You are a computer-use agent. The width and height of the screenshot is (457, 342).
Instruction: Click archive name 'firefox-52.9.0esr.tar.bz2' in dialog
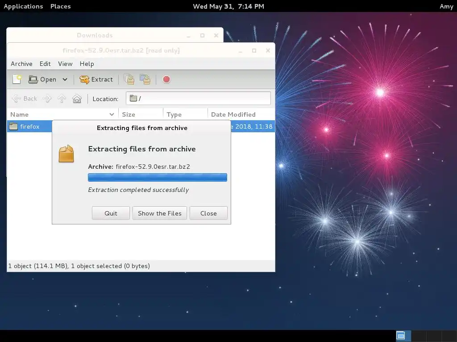pyautogui.click(x=153, y=167)
